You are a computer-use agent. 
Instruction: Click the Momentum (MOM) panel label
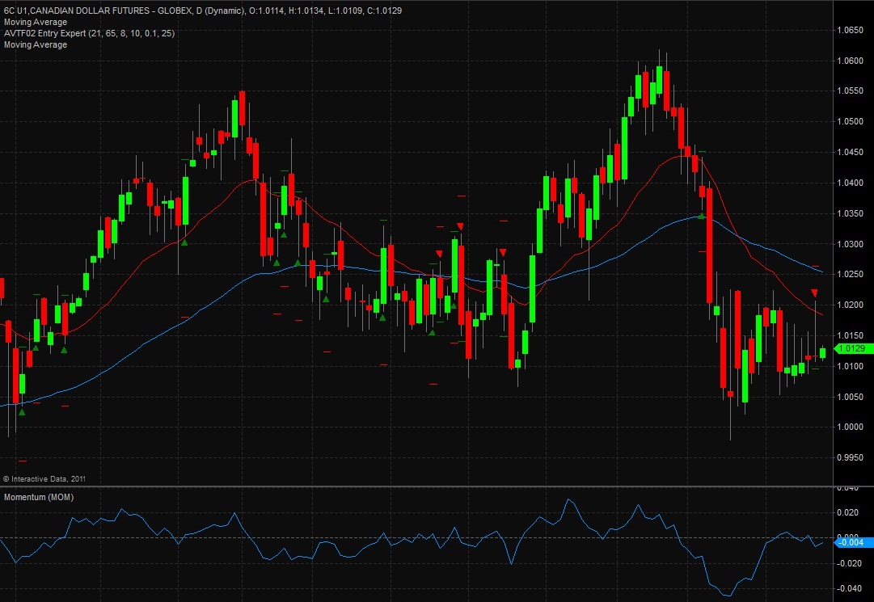point(39,497)
